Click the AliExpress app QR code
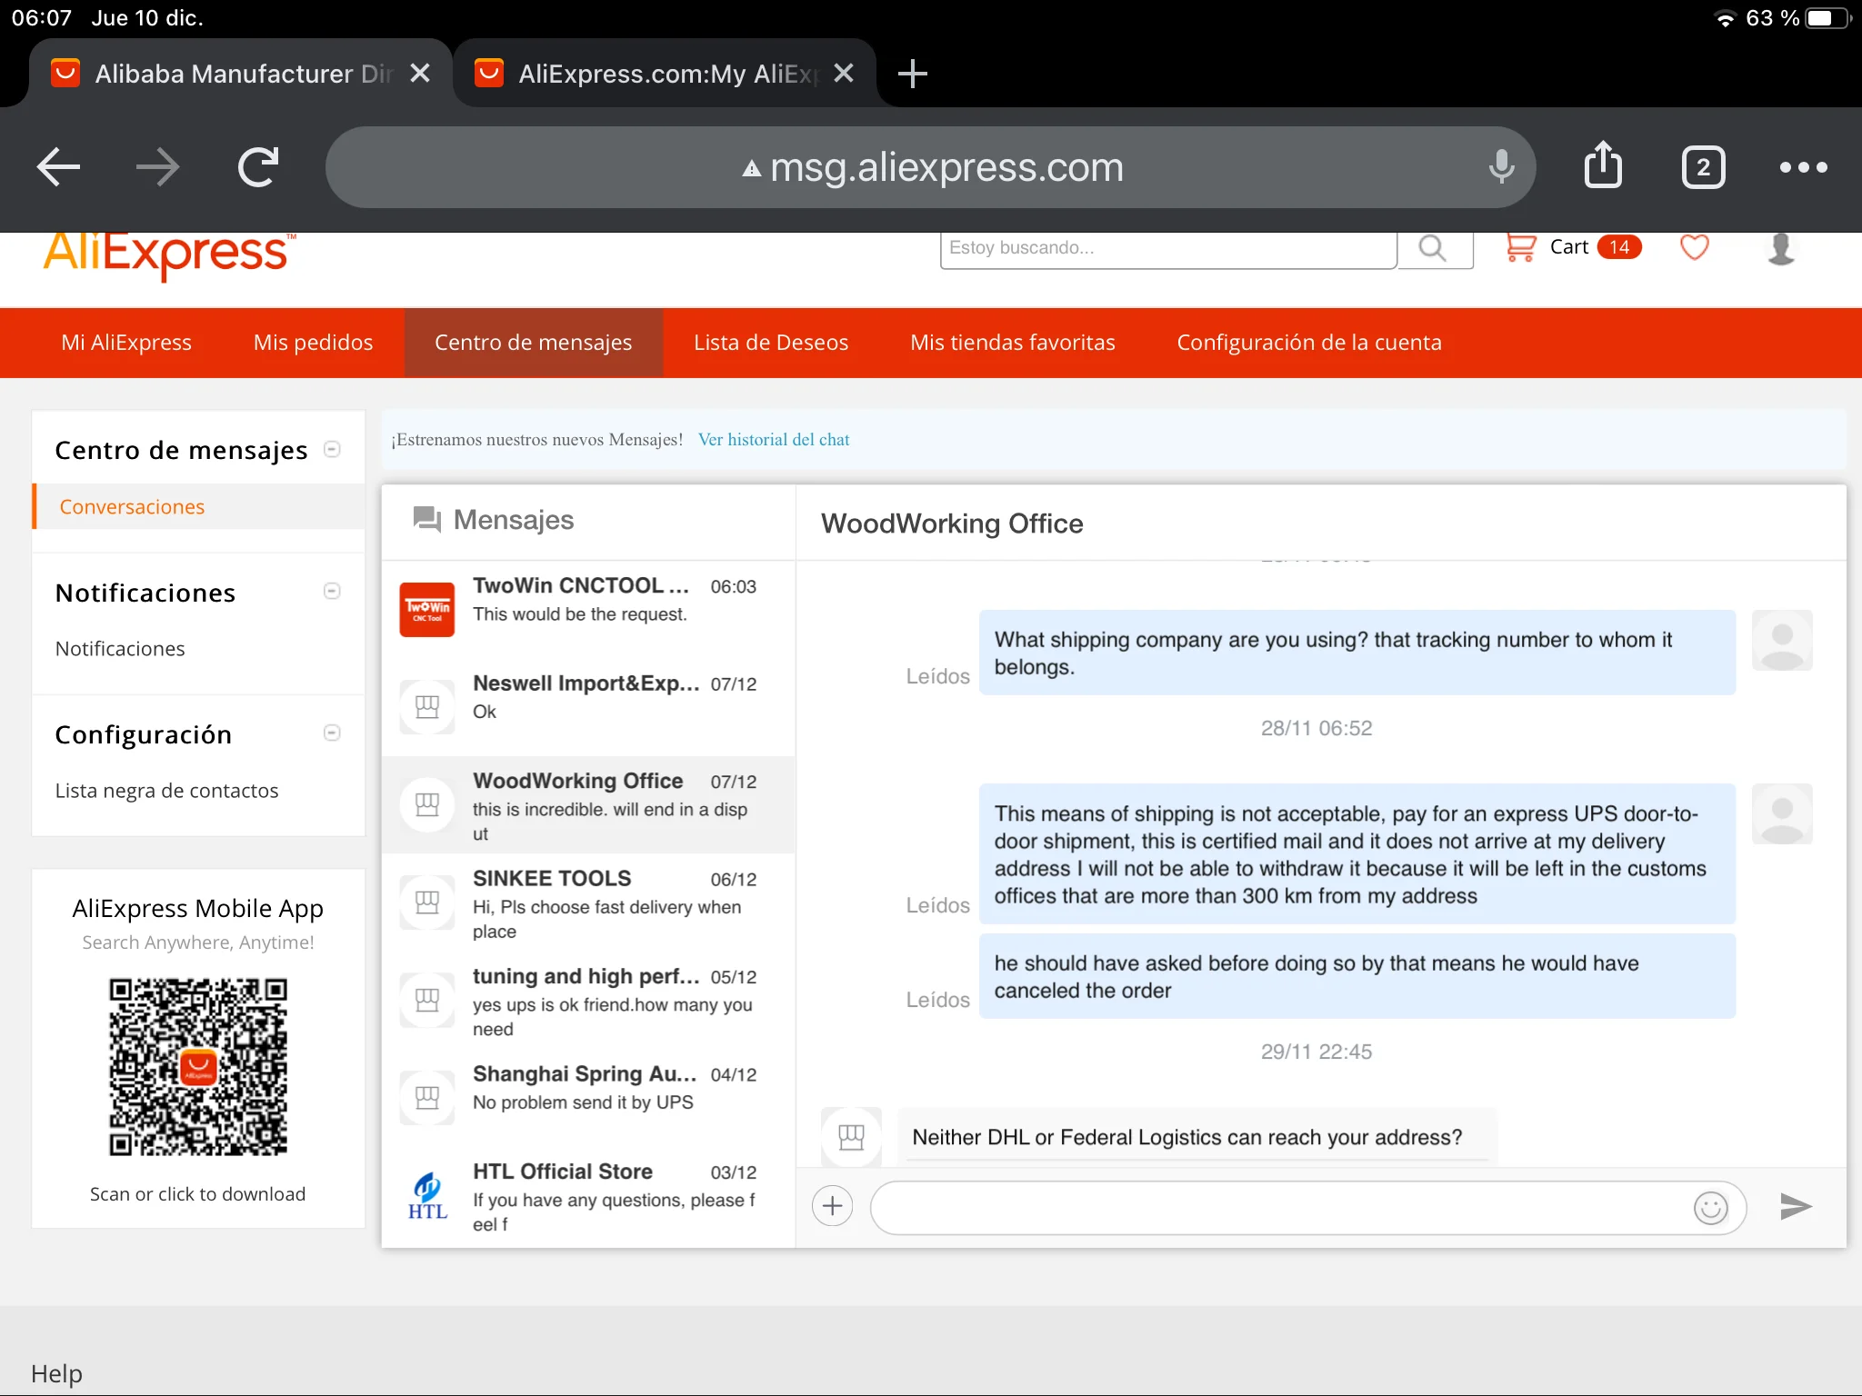 click(x=198, y=1067)
